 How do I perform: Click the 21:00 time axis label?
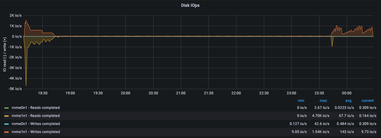[181, 93]
